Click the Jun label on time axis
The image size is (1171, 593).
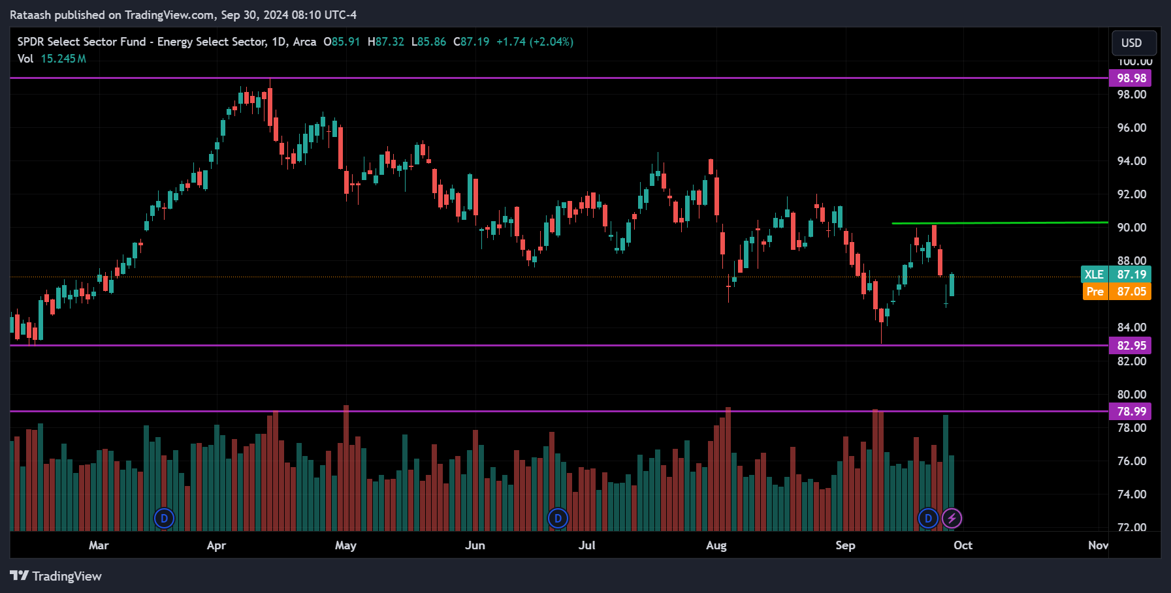pos(475,545)
